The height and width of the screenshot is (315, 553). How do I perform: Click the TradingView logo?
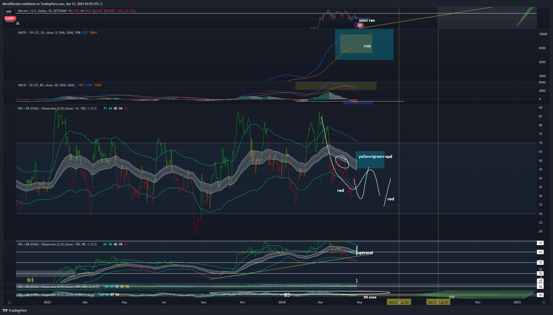pyautogui.click(x=15, y=310)
